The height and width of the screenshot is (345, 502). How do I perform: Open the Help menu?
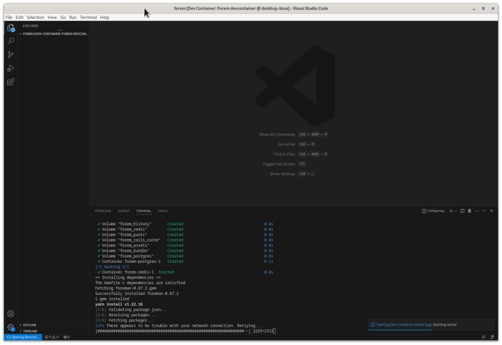point(105,18)
